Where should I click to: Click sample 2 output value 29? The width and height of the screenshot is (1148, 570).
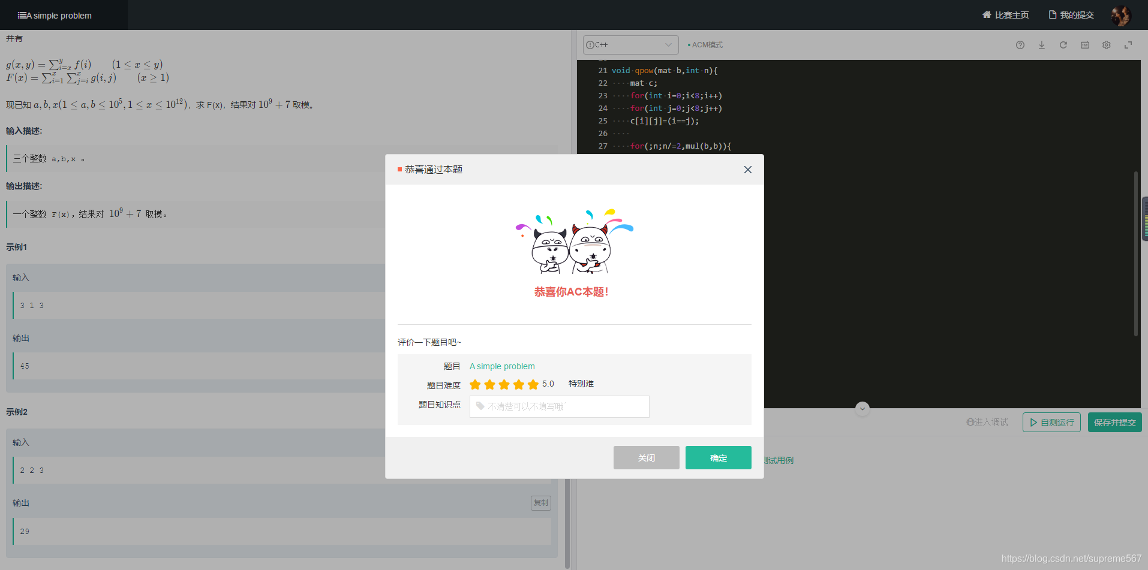point(25,532)
